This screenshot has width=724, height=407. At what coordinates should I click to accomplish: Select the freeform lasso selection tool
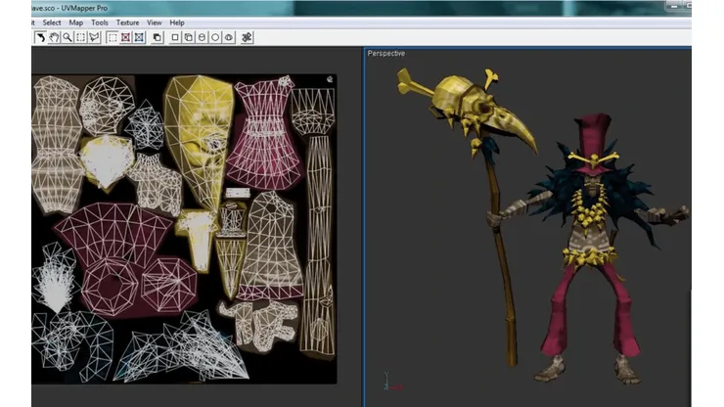tap(94, 37)
